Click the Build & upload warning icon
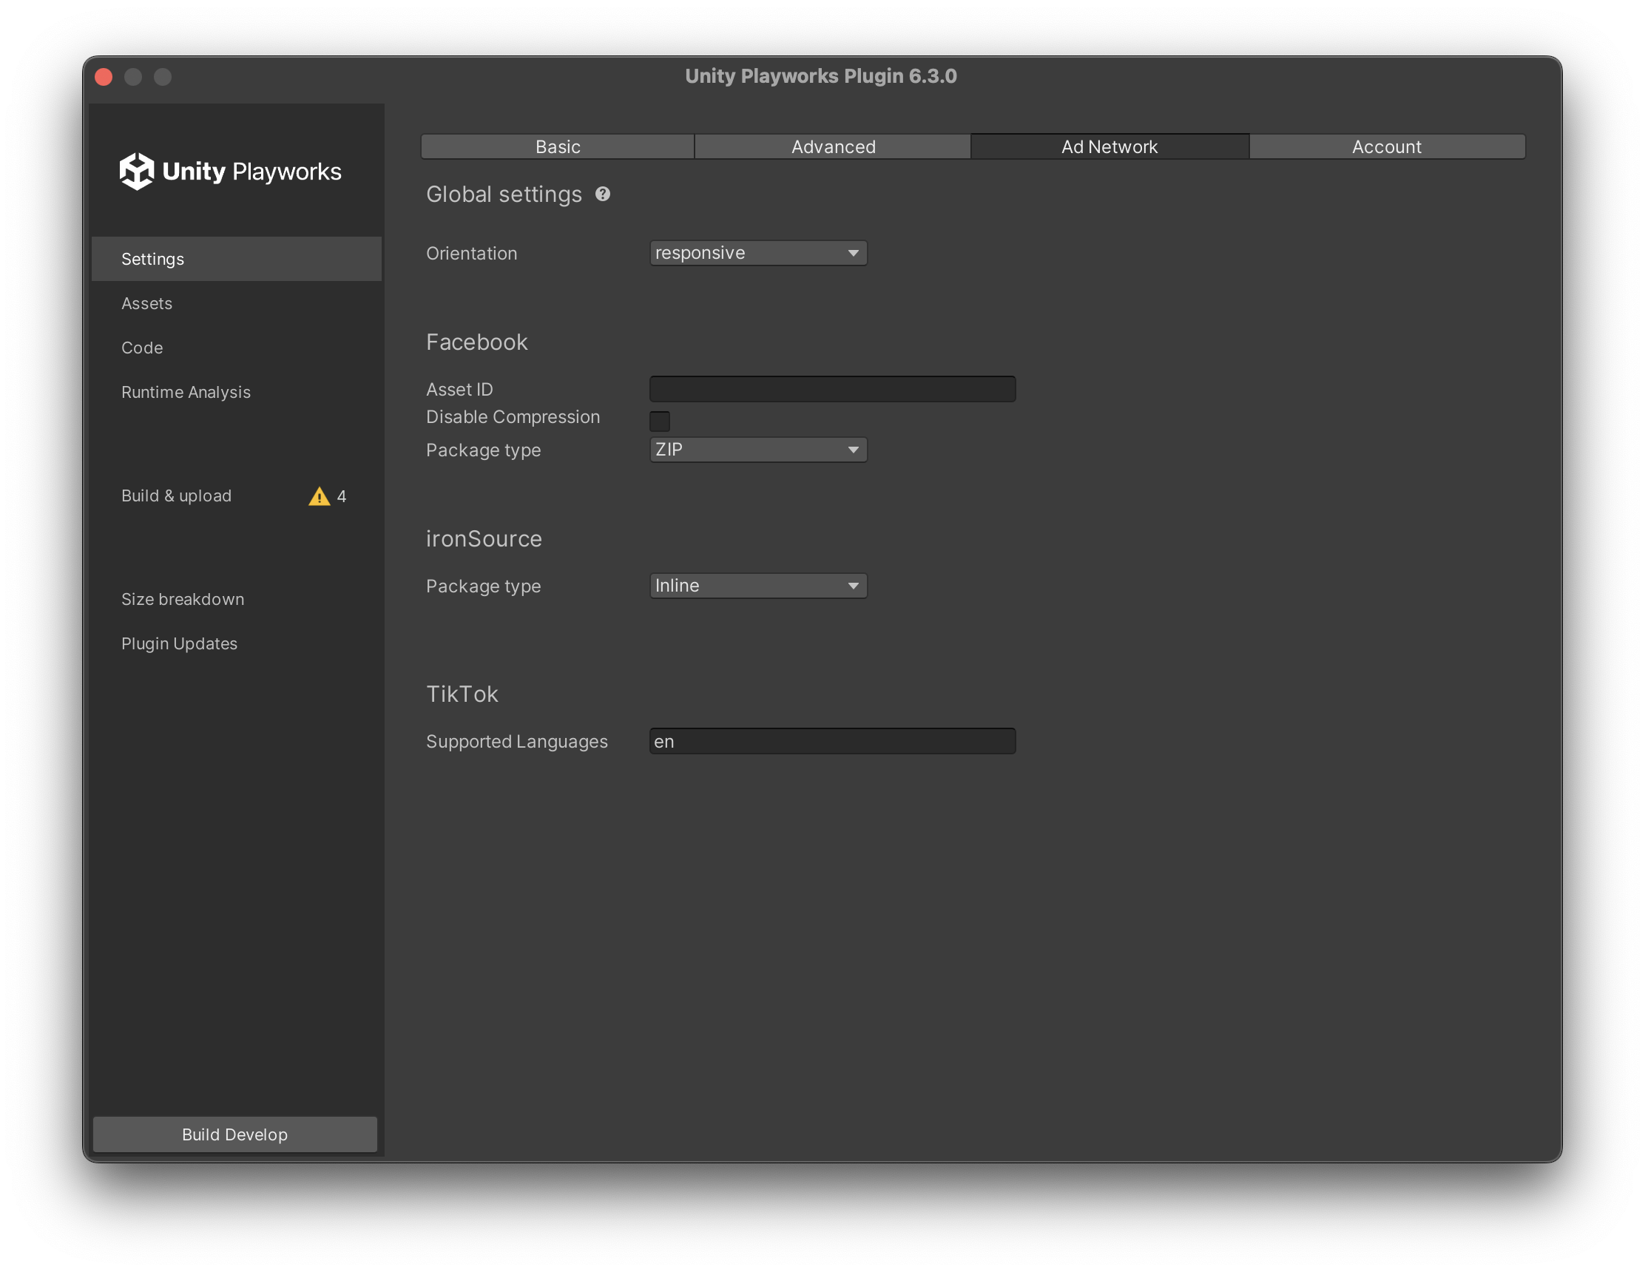 coord(320,496)
